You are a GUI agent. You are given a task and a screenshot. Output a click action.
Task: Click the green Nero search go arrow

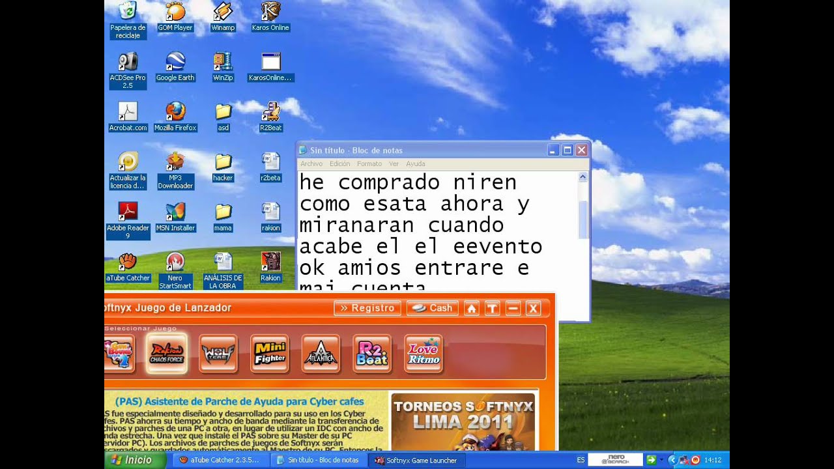pos(650,460)
